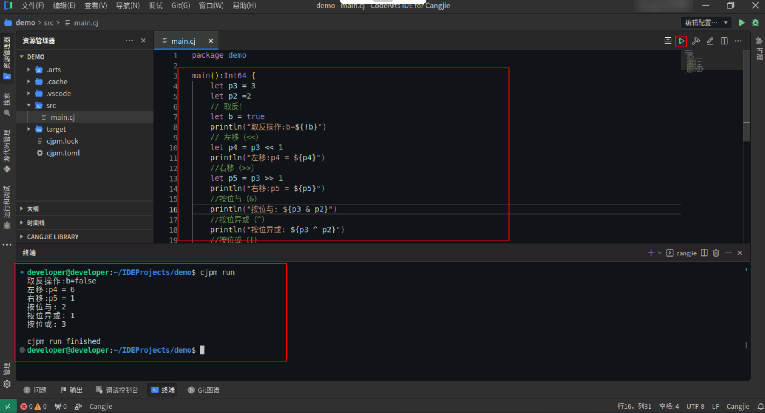Open the 运行和调试 sidebar view
The width and height of the screenshot is (765, 413).
tap(7, 207)
